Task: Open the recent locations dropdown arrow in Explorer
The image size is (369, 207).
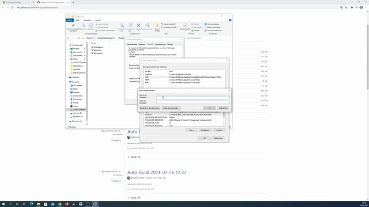Action: 76,38
